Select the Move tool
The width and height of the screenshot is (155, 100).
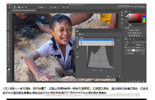(8, 13)
